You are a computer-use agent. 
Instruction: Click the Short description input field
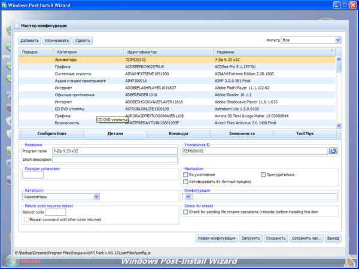pos(115,160)
